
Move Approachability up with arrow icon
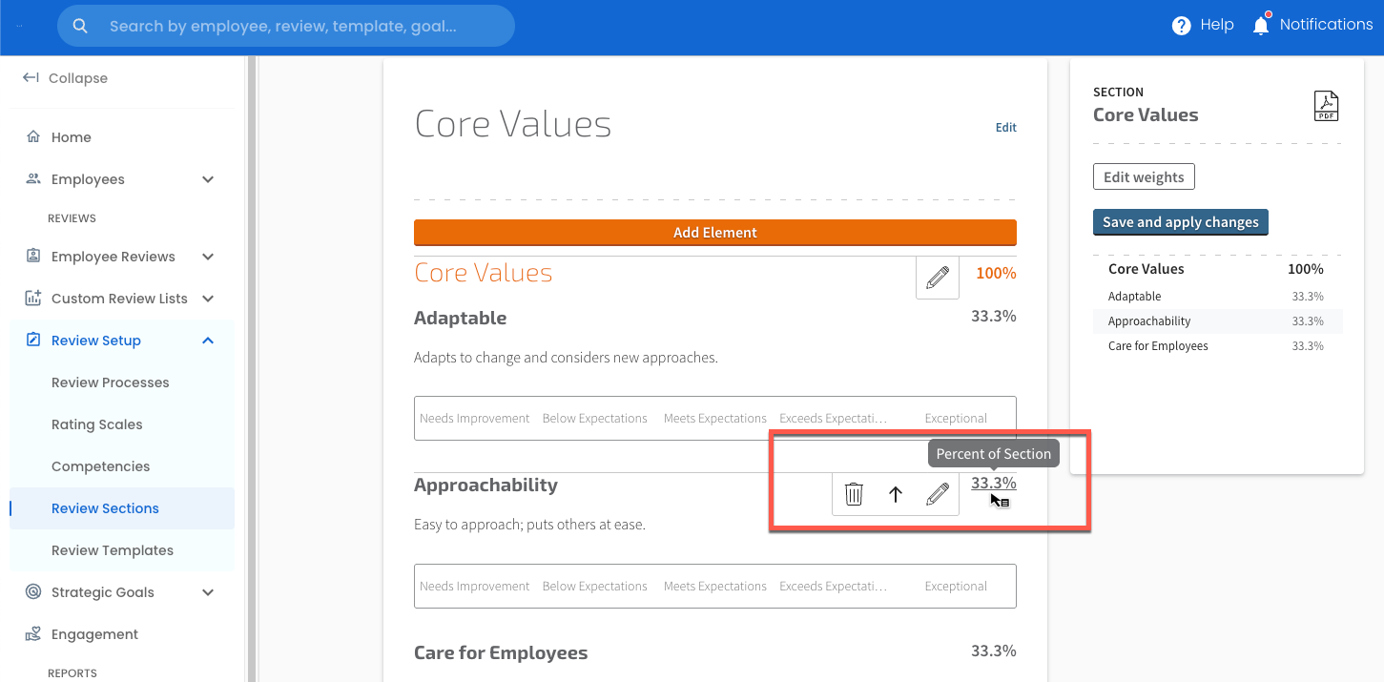click(895, 494)
